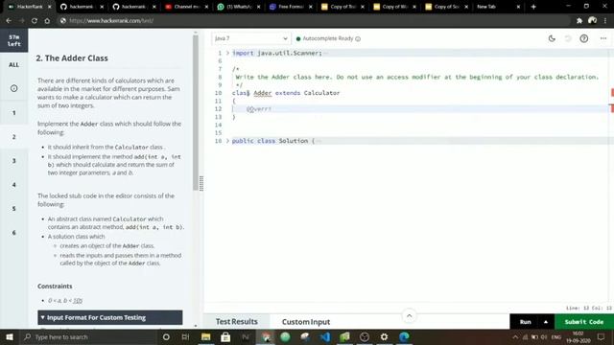Open Visual Studio Code from taskbar
Viewport: 614px width, 345px height.
point(324,336)
